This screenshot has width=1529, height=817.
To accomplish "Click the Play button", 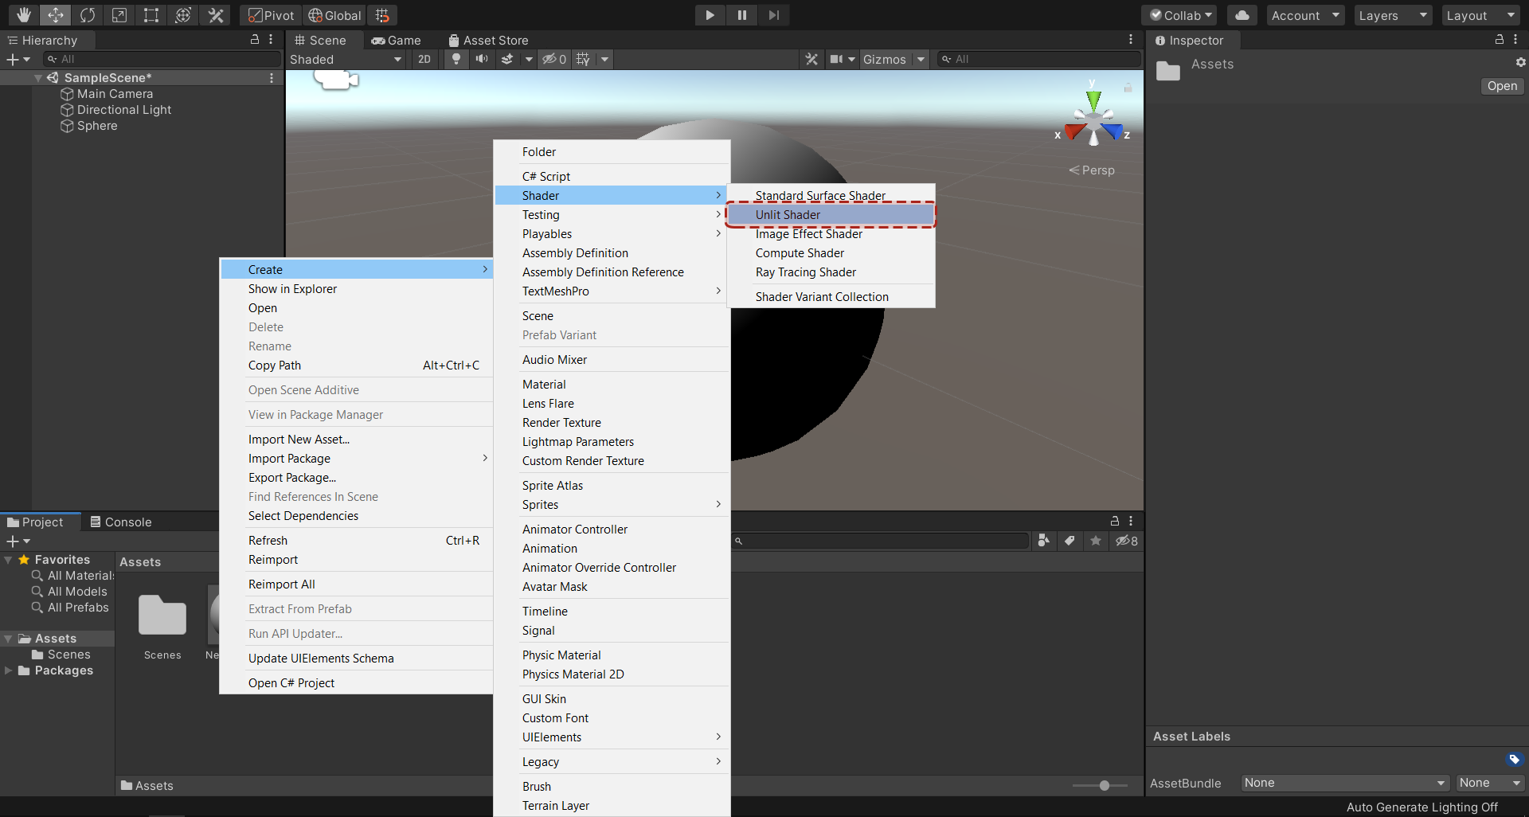I will click(x=710, y=15).
